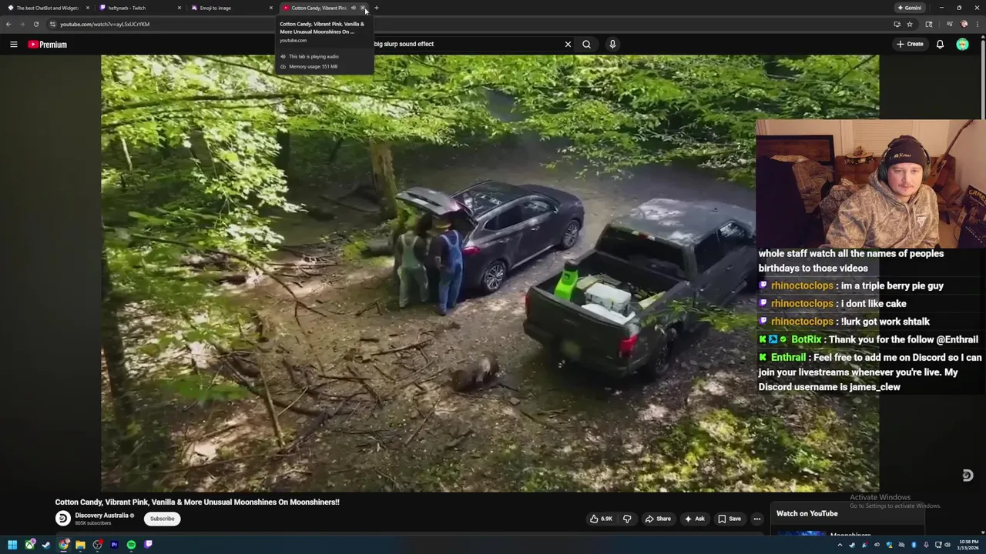Image resolution: width=986 pixels, height=554 pixels.
Task: Subscribe to Discovery Australia
Action: (162, 519)
